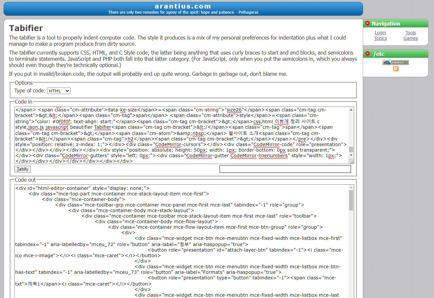The width and height of the screenshot is (434, 298).
Task: Click the Pythagoras quote in the header
Action: tap(183, 12)
